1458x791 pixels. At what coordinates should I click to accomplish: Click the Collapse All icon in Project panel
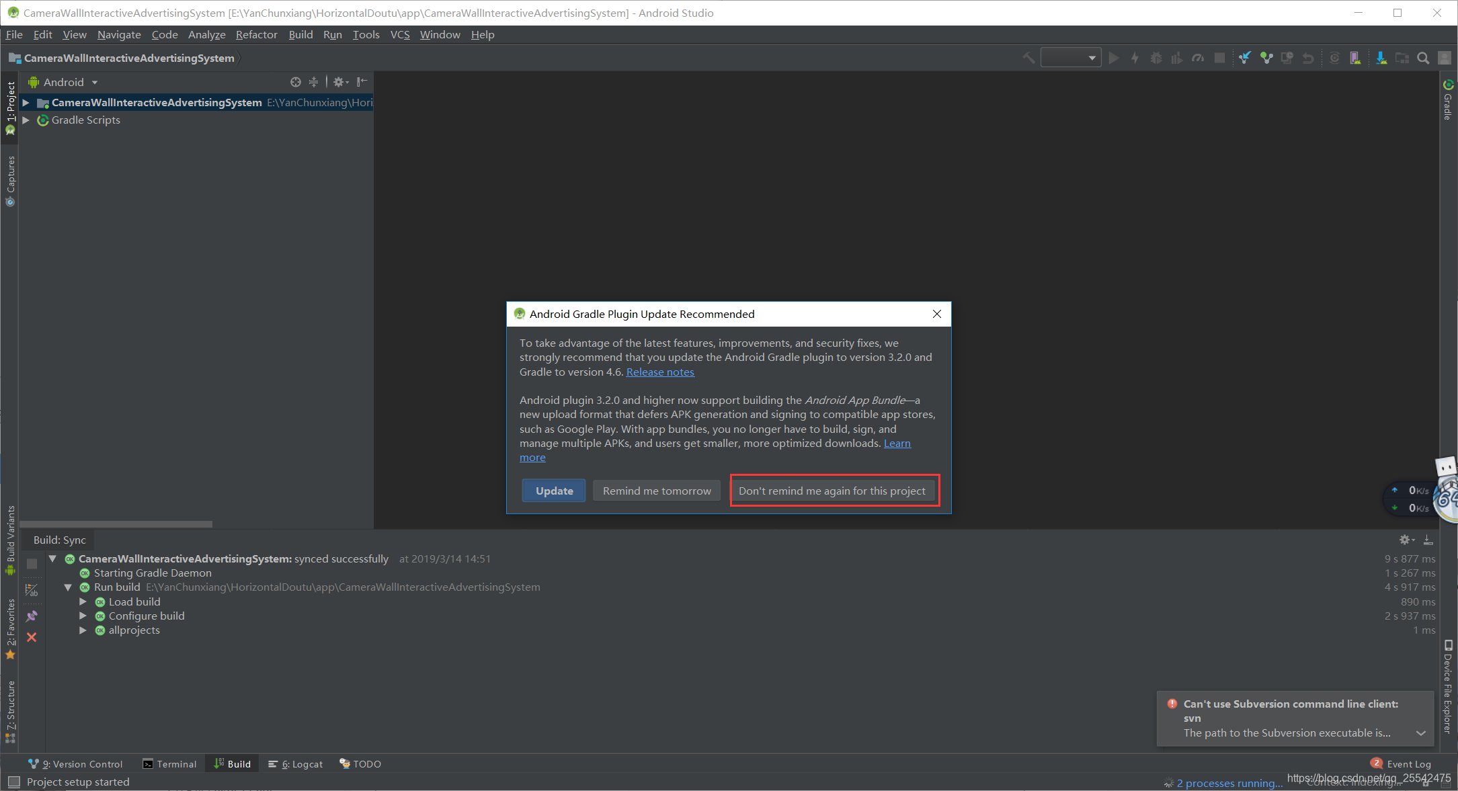[x=313, y=82]
